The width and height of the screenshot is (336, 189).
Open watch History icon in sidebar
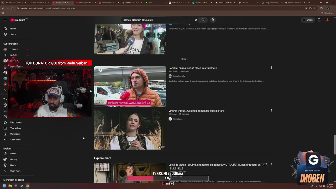[5, 105]
